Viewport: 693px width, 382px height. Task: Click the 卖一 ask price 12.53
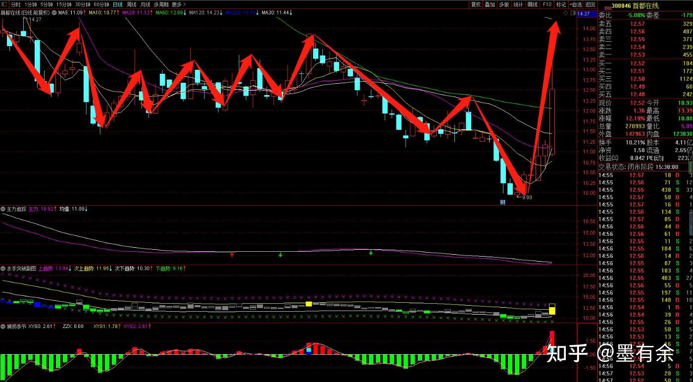[637, 55]
